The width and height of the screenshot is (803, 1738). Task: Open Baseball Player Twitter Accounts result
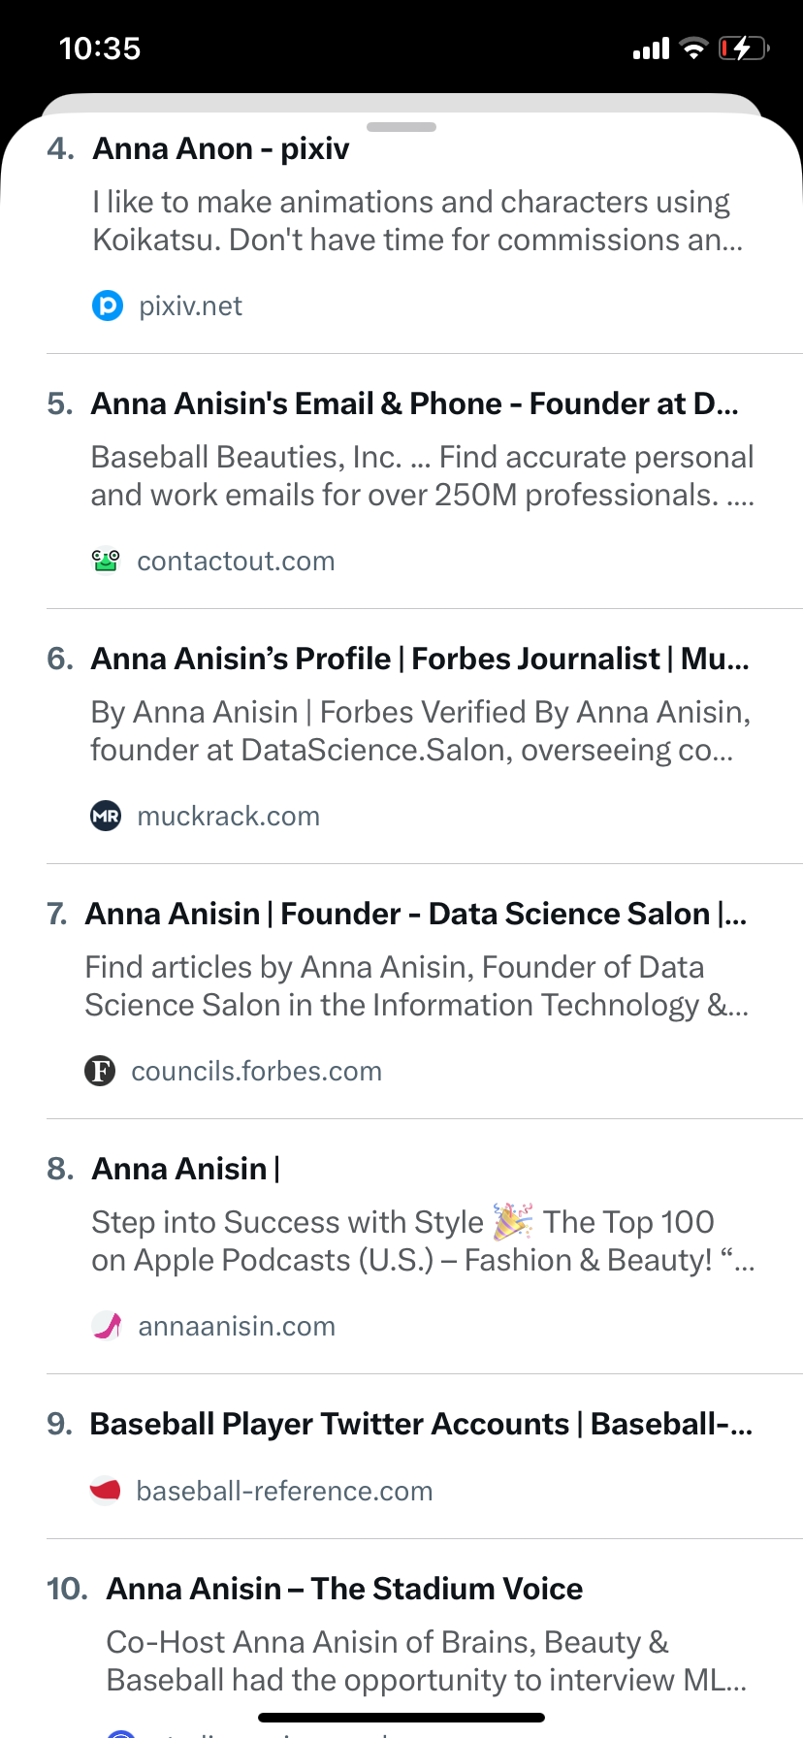(421, 1425)
